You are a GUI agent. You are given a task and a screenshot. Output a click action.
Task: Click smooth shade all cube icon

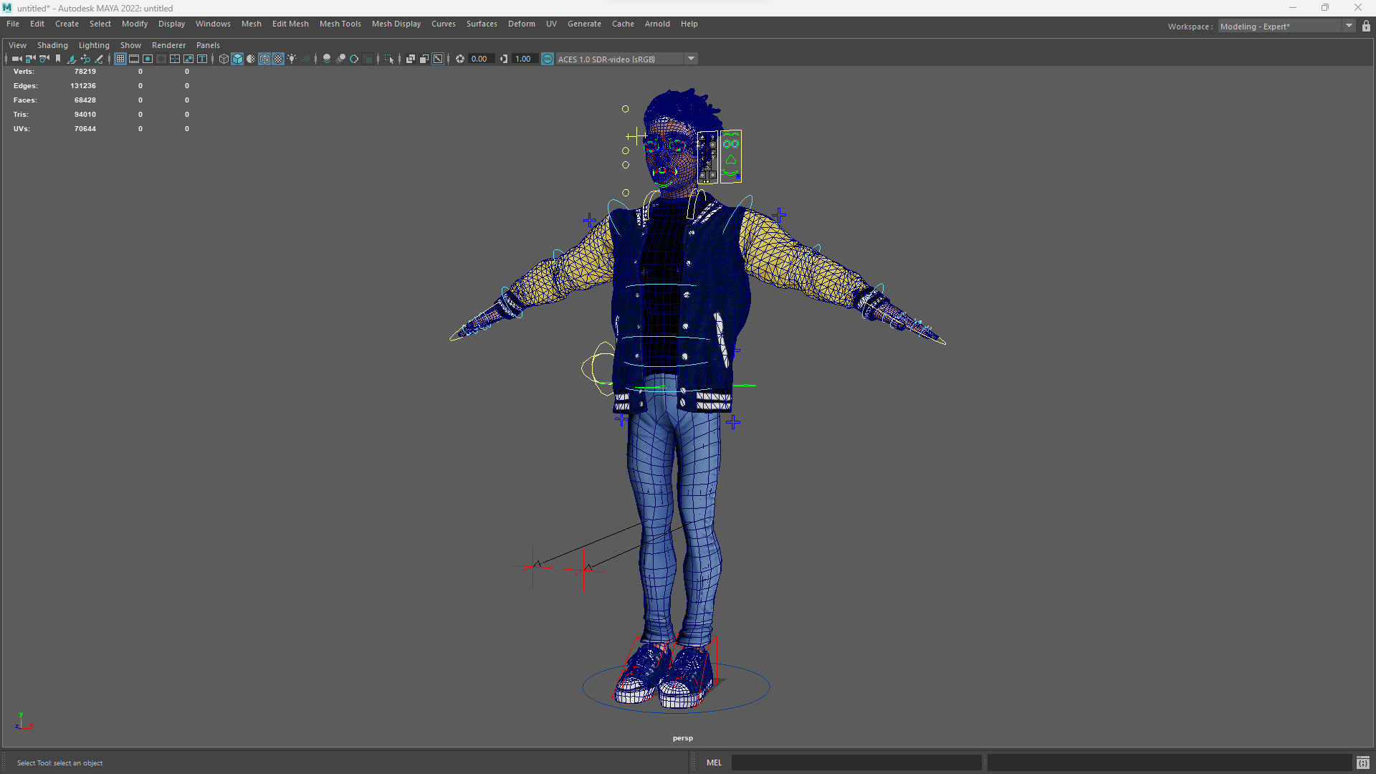[x=237, y=59]
